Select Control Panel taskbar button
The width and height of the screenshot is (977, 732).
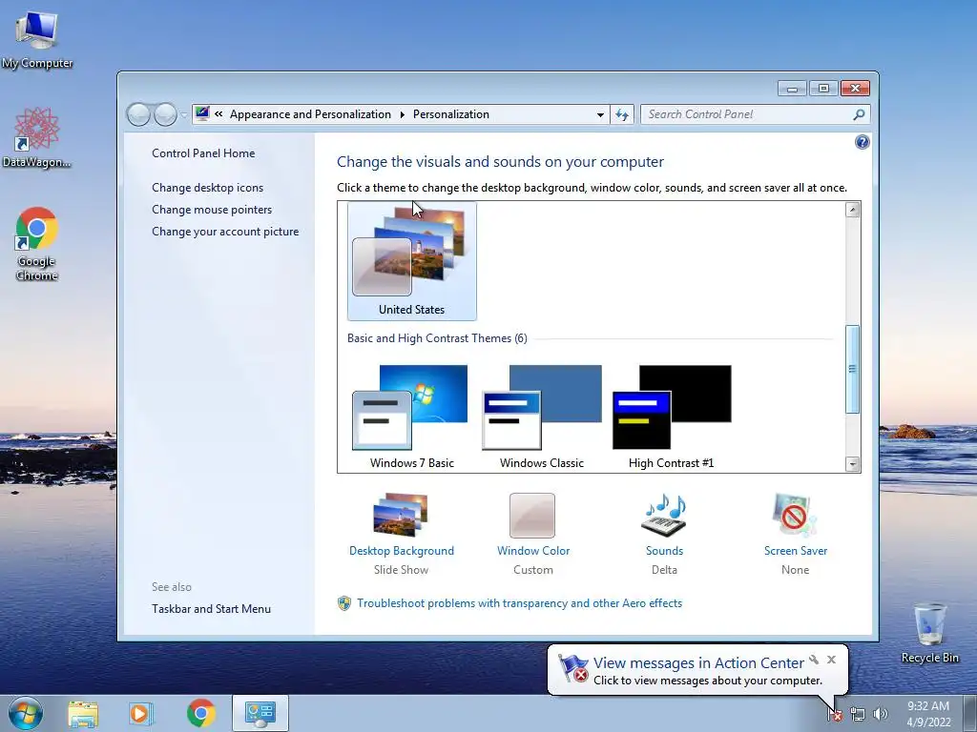[260, 714]
